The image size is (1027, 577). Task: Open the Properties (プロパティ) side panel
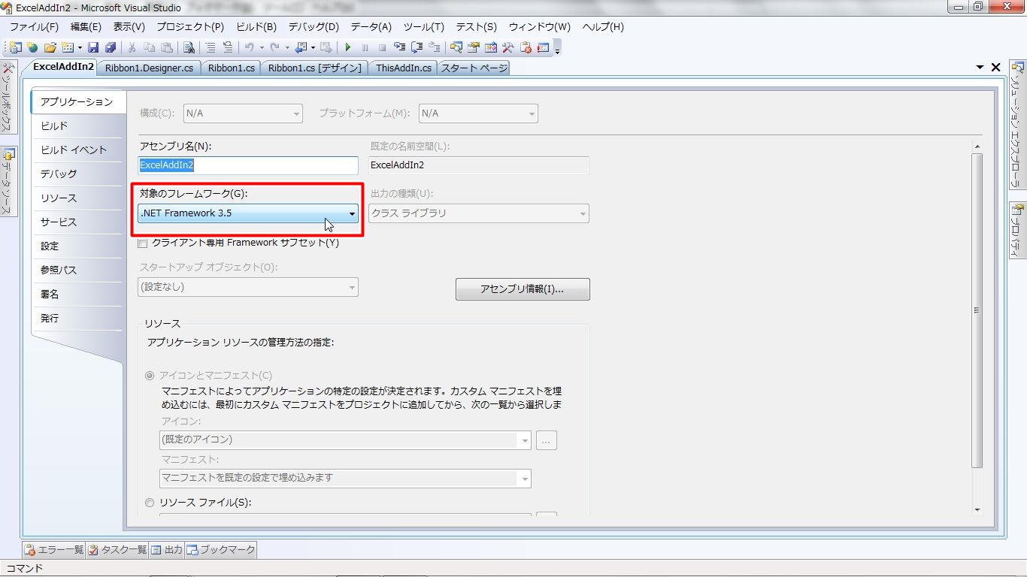click(1018, 230)
